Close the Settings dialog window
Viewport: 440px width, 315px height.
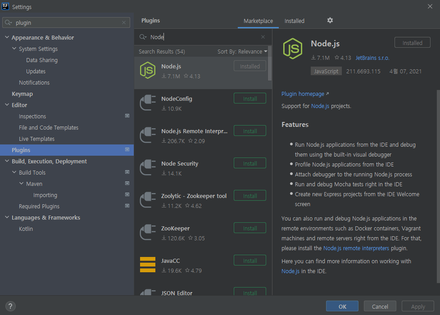(430, 6)
